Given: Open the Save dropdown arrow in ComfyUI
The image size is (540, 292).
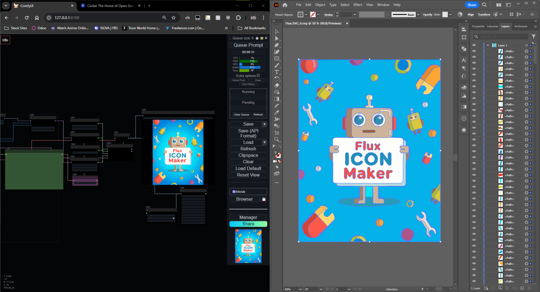Looking at the screenshot, I should click(264, 124).
